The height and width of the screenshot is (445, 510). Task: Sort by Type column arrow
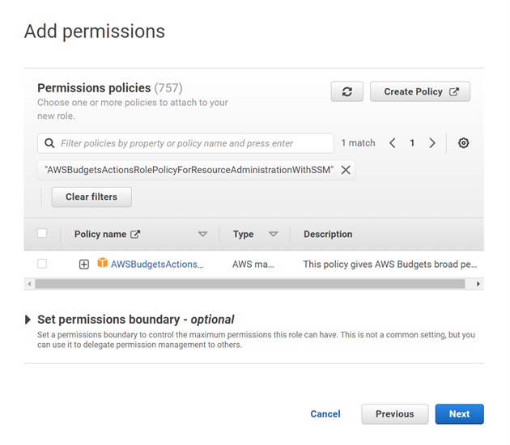(273, 235)
